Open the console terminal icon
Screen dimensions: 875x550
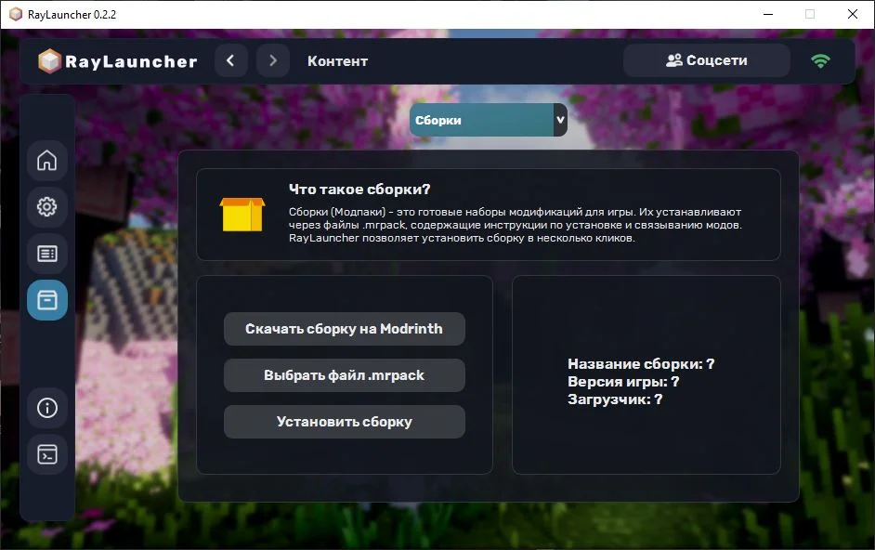(46, 454)
